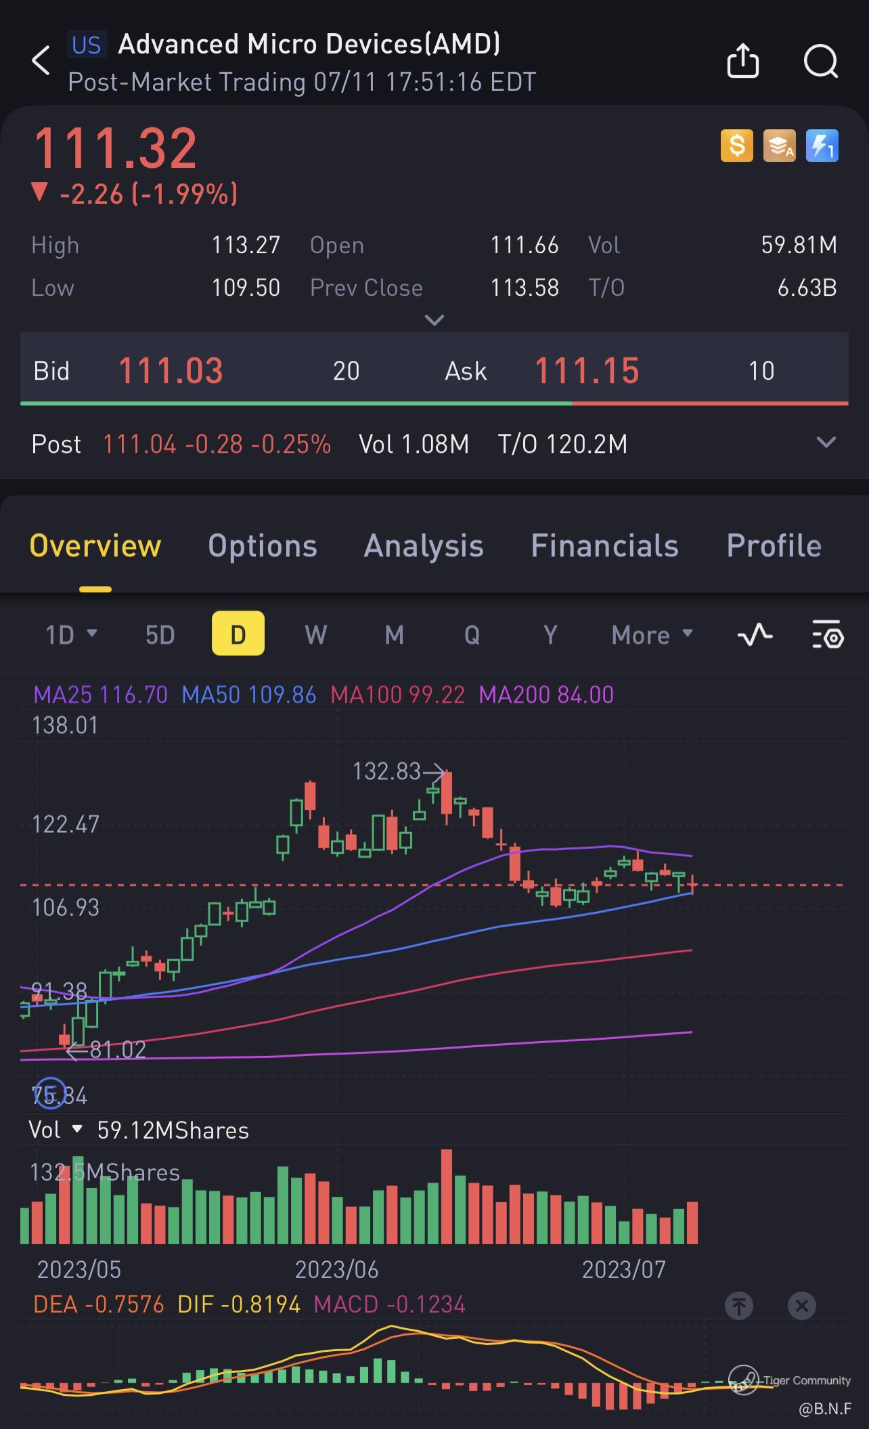Expand the post-market row chevron
Image resolution: width=869 pixels, height=1429 pixels.
[x=826, y=443]
